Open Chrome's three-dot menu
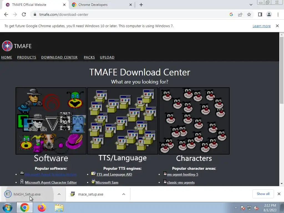284x213 pixels. tap(278, 14)
